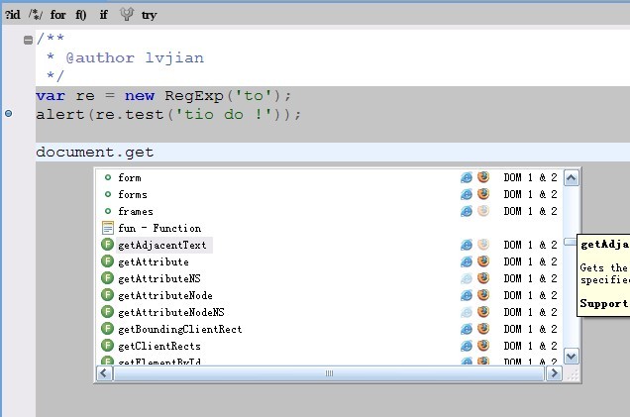Click the Firefox icon in the getClientRects row
The width and height of the screenshot is (630, 417).
tap(483, 346)
